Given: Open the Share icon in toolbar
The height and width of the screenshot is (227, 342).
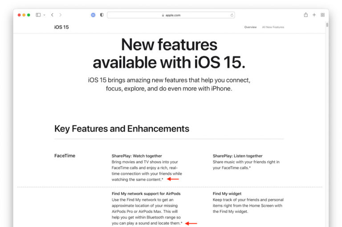Looking at the screenshot, I should tap(306, 15).
